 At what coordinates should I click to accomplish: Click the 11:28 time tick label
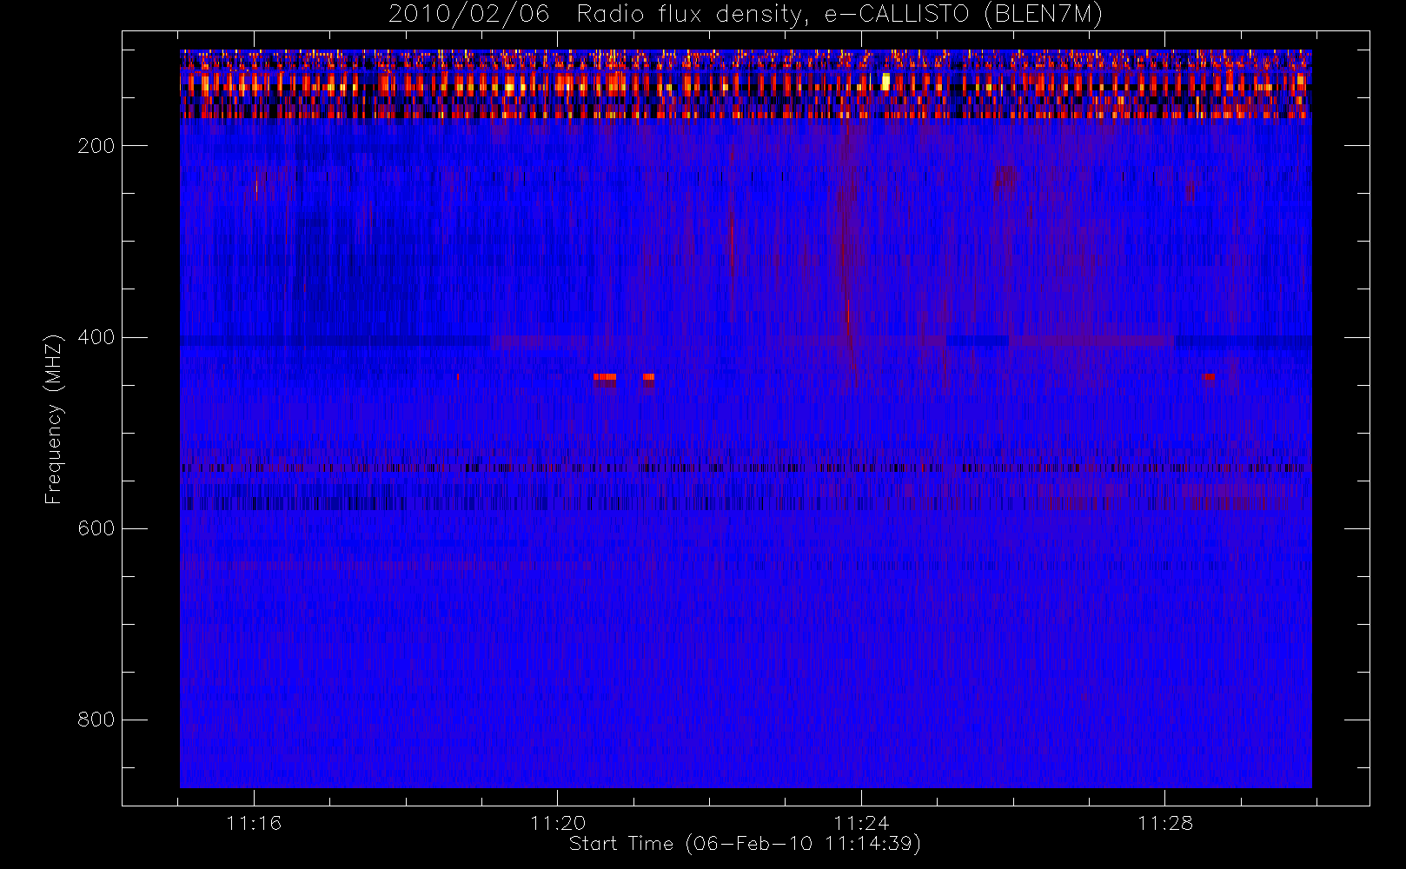pos(1165,823)
